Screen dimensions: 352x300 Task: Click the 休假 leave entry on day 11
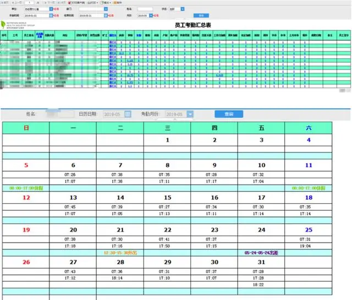[x=309, y=188]
